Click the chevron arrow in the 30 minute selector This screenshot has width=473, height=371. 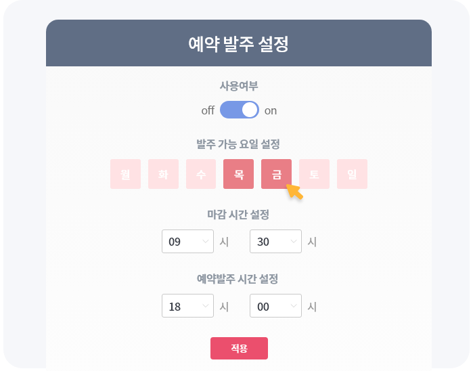[x=294, y=242]
